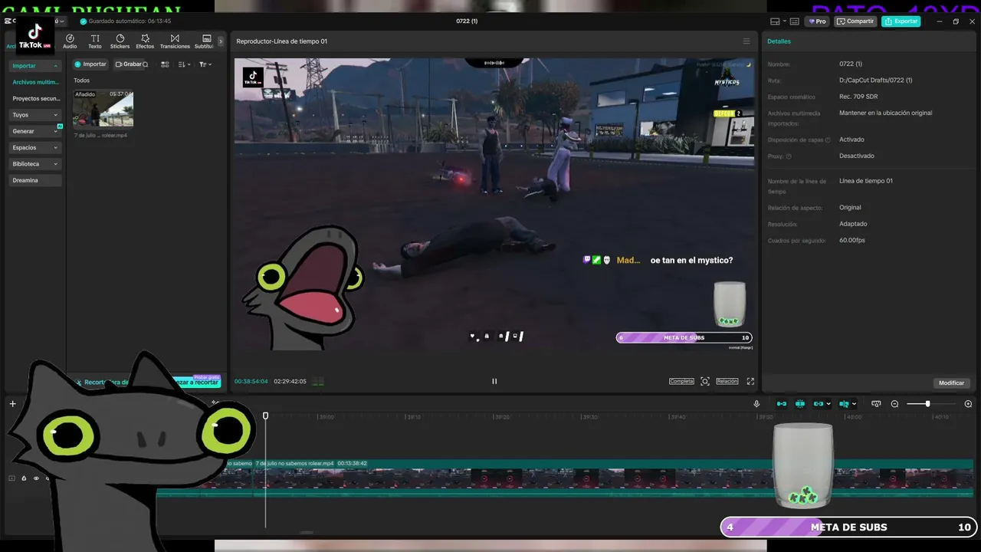Screen dimensions: 981x552
Task: Open the Audio tab
Action: point(70,41)
